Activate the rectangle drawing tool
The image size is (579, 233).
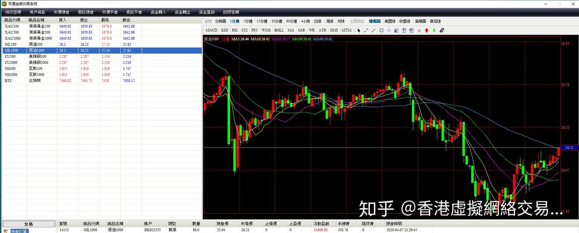tap(381, 30)
